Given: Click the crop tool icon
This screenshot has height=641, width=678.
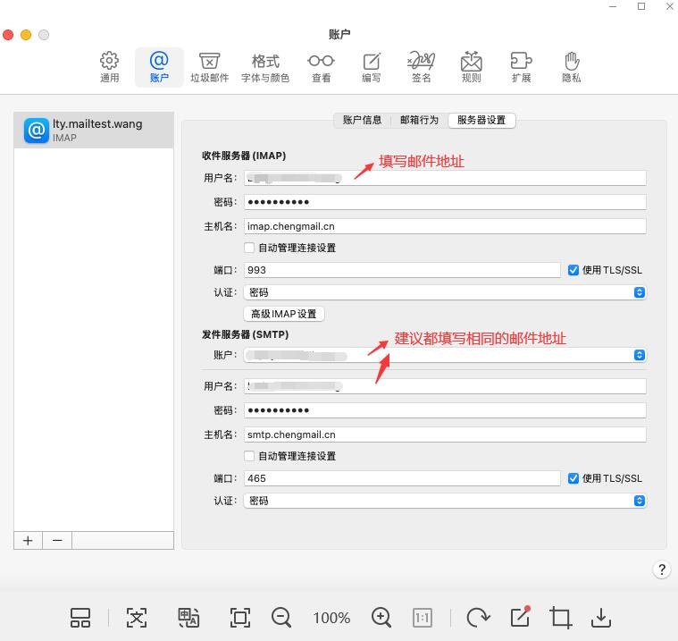Looking at the screenshot, I should [x=560, y=618].
